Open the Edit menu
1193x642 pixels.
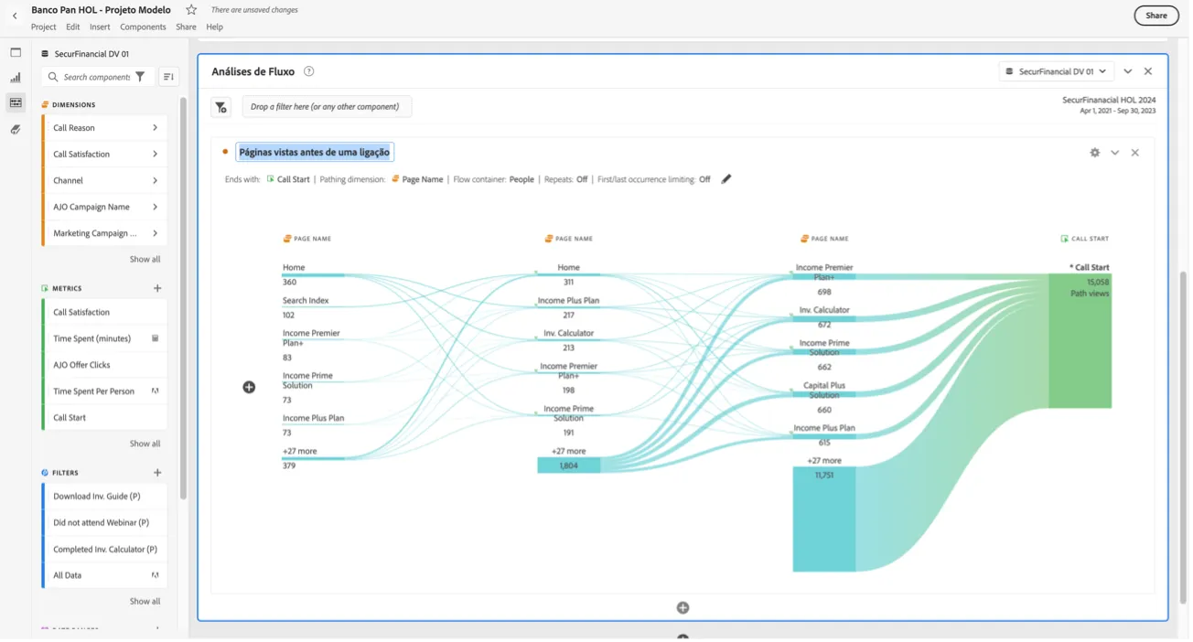[73, 27]
